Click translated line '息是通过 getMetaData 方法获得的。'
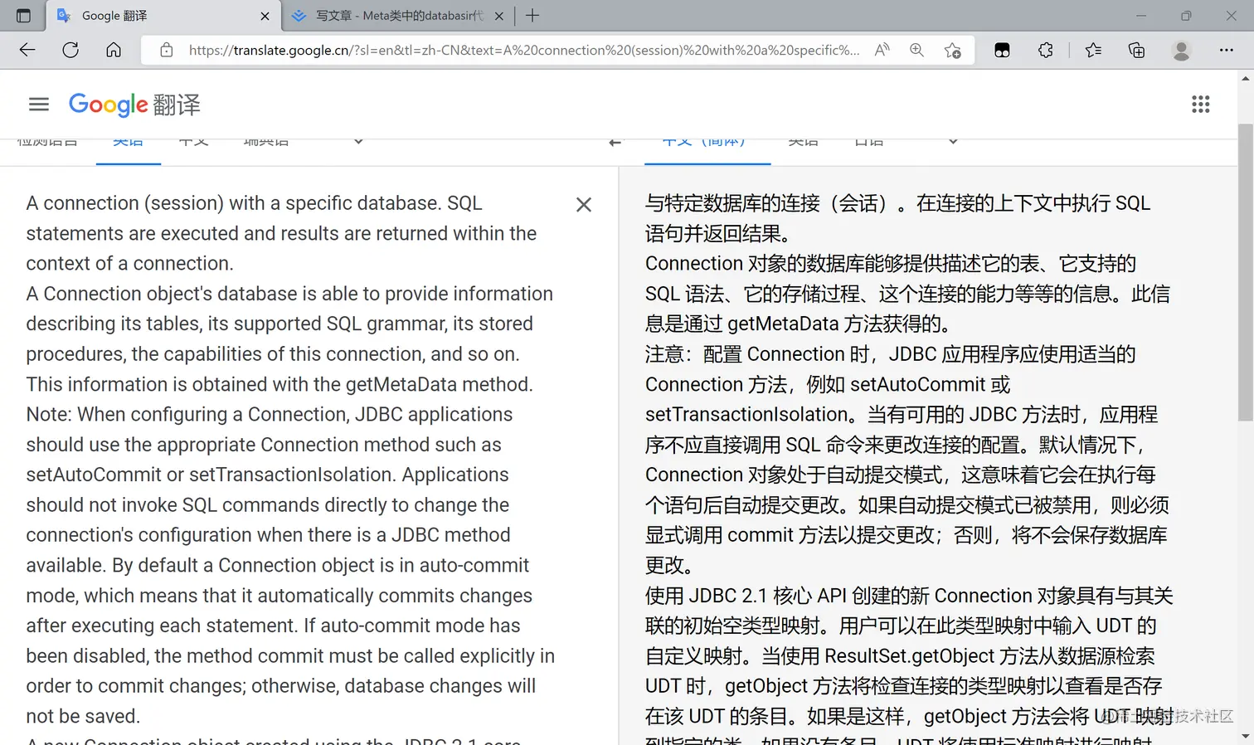 point(798,324)
